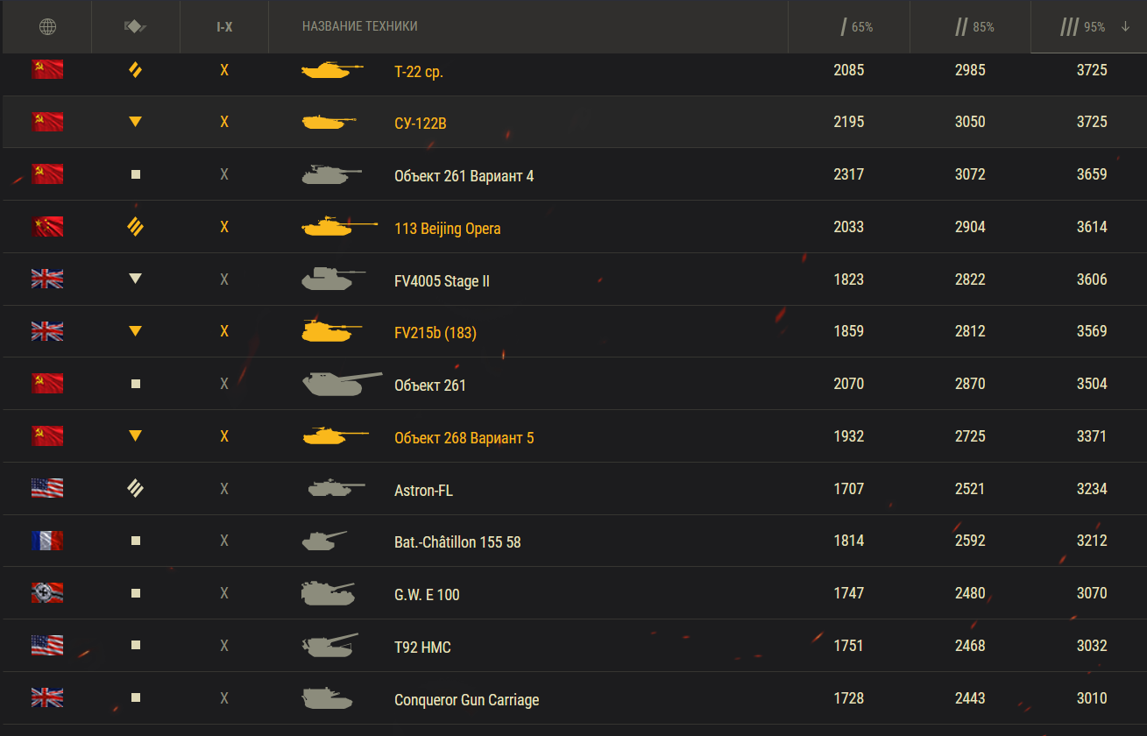Click the G.W. E 100 artillery silhouette
This screenshot has width=1147, height=736.
point(327,594)
